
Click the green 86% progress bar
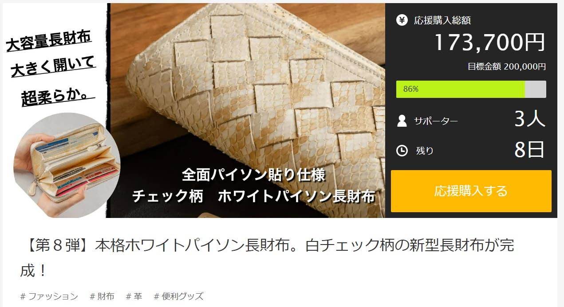click(461, 89)
